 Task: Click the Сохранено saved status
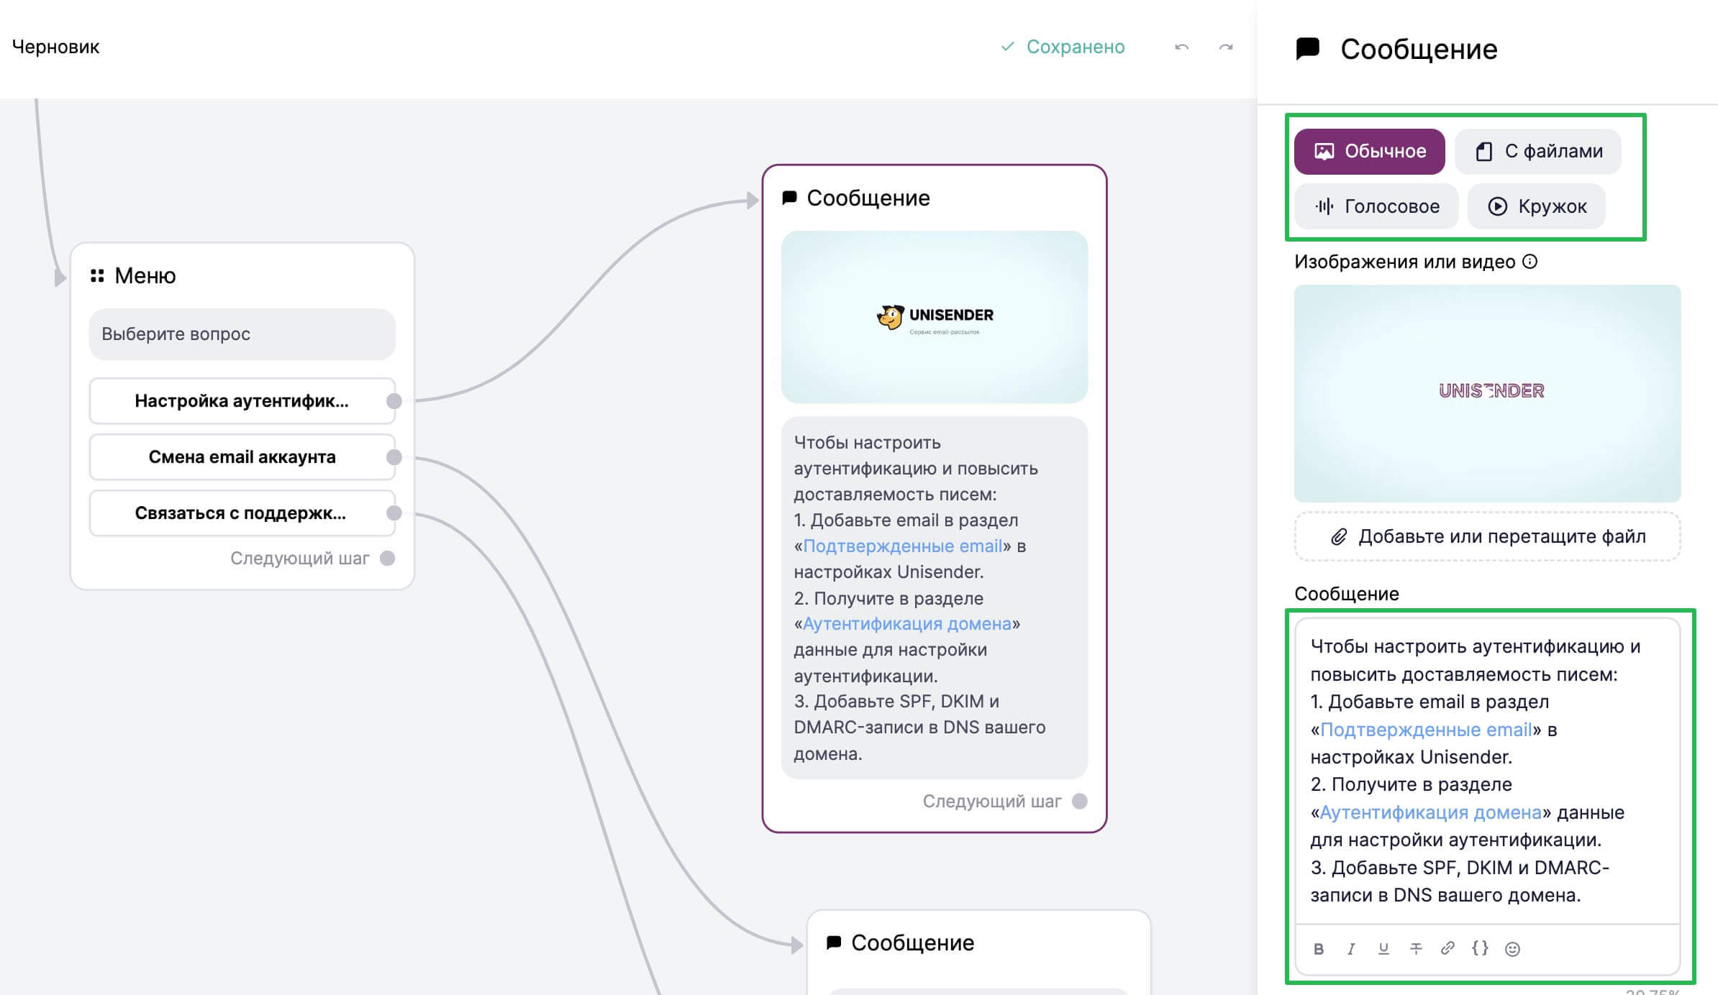coord(1063,47)
